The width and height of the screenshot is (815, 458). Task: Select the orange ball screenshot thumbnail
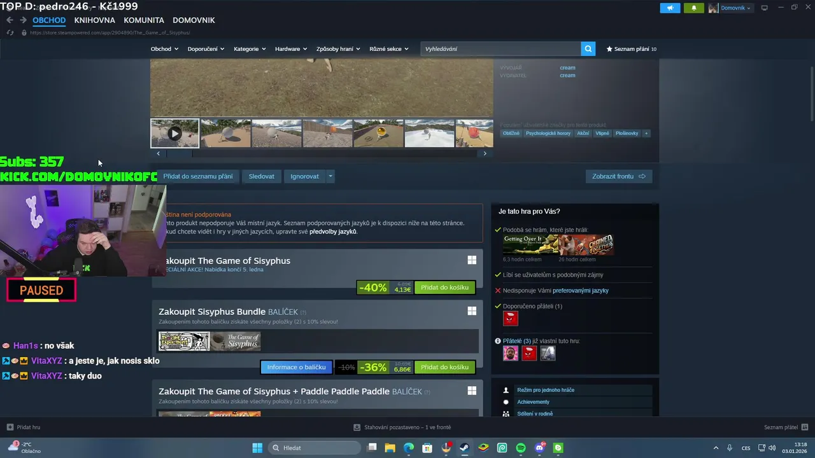(327, 134)
